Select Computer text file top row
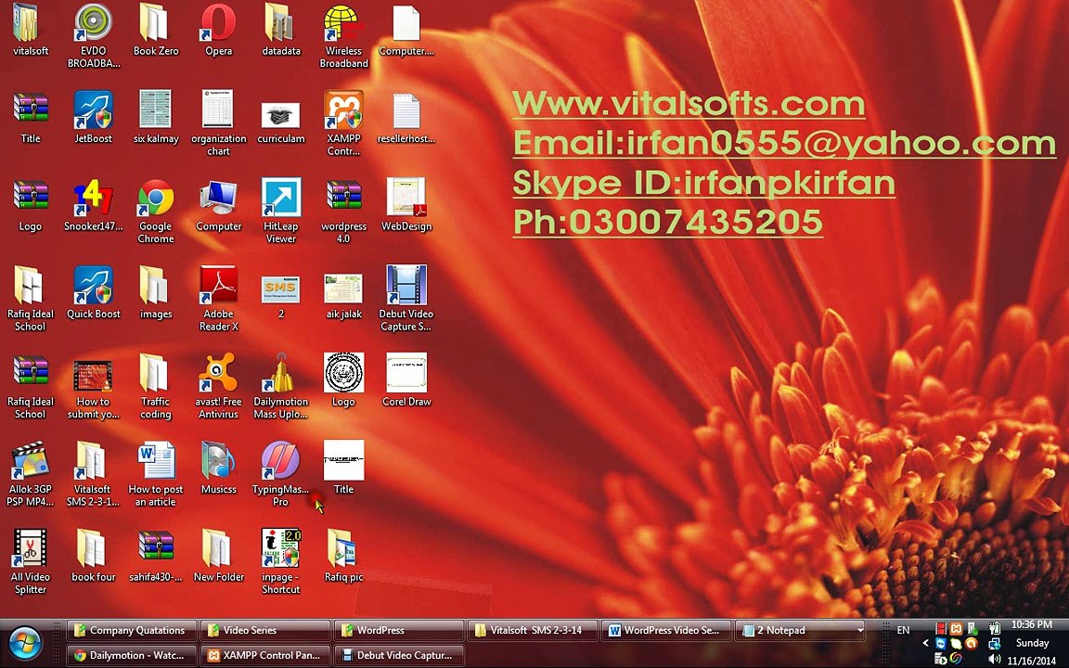The height and width of the screenshot is (668, 1069). [406, 31]
